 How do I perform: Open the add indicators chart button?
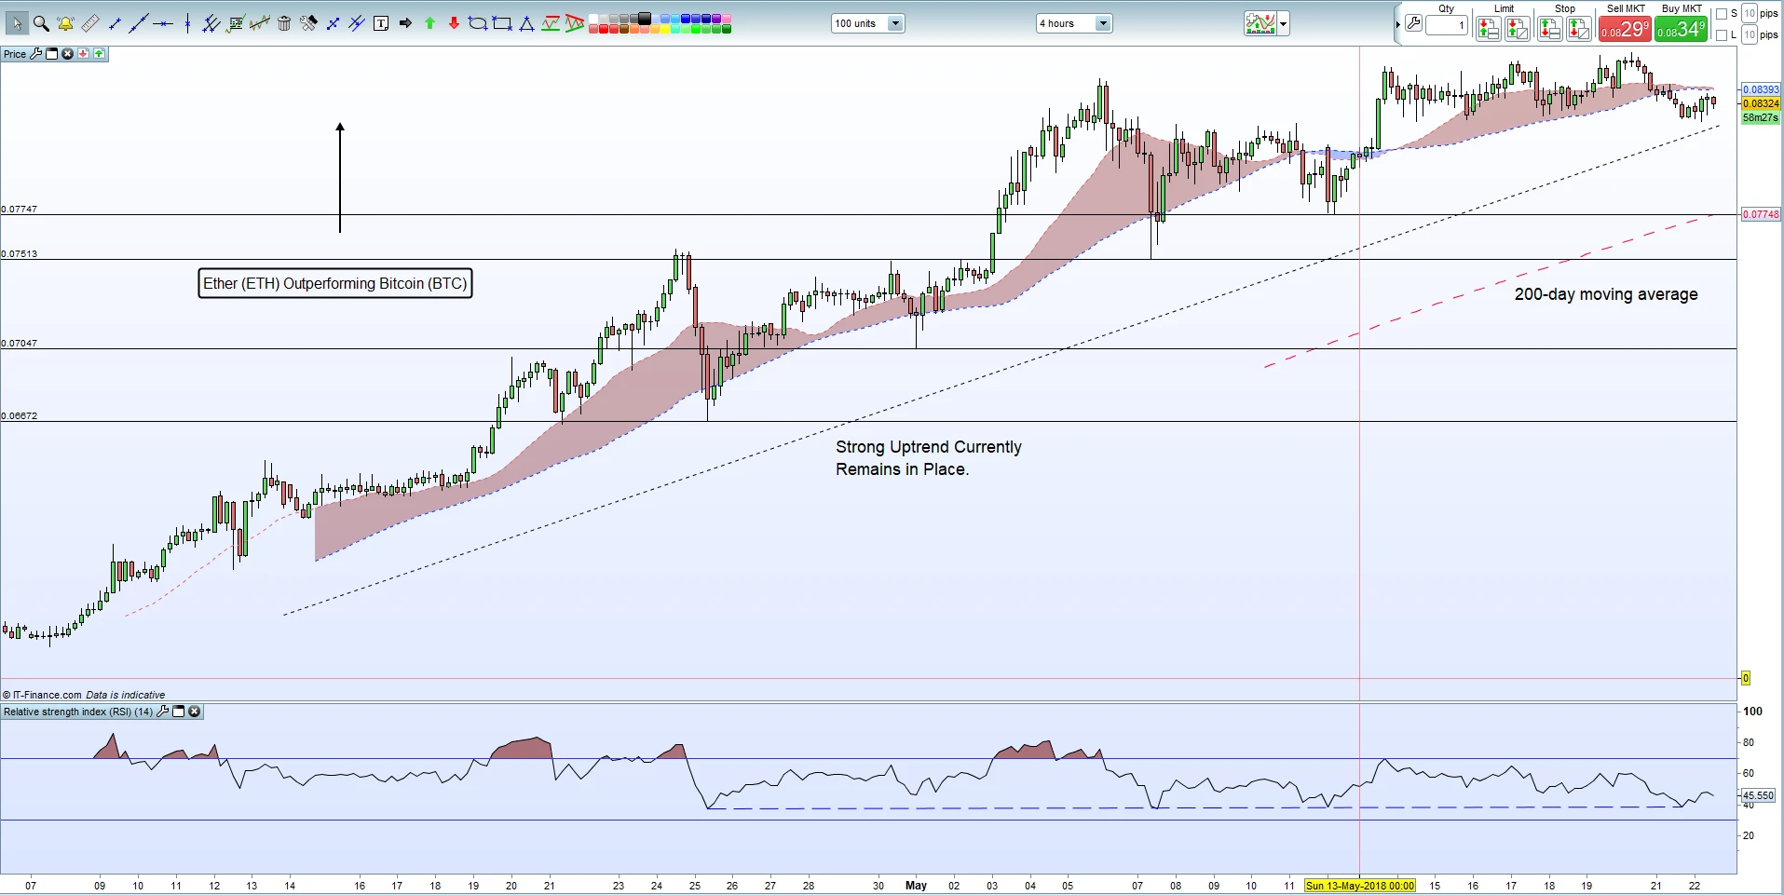click(1260, 23)
